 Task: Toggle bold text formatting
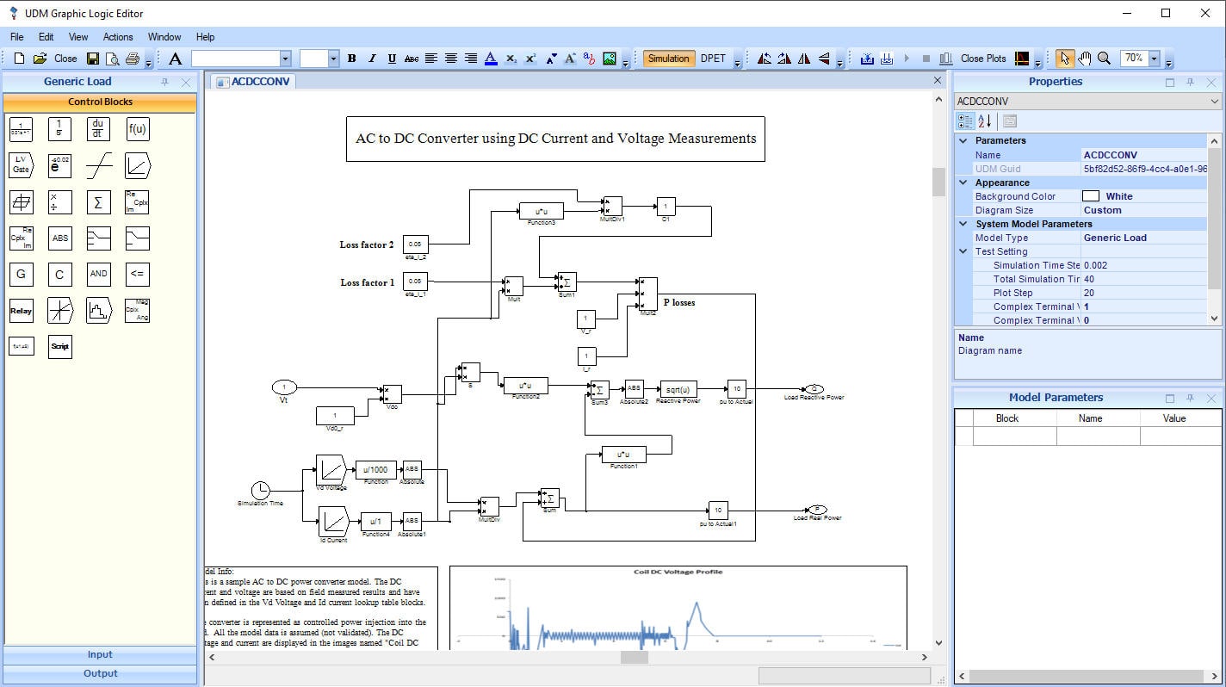point(351,59)
